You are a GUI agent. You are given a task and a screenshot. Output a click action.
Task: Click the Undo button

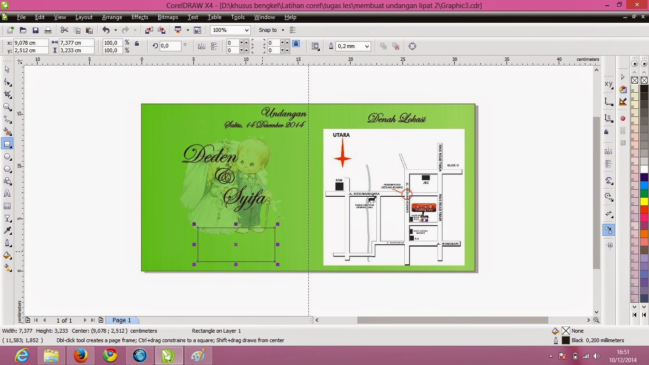(x=105, y=30)
